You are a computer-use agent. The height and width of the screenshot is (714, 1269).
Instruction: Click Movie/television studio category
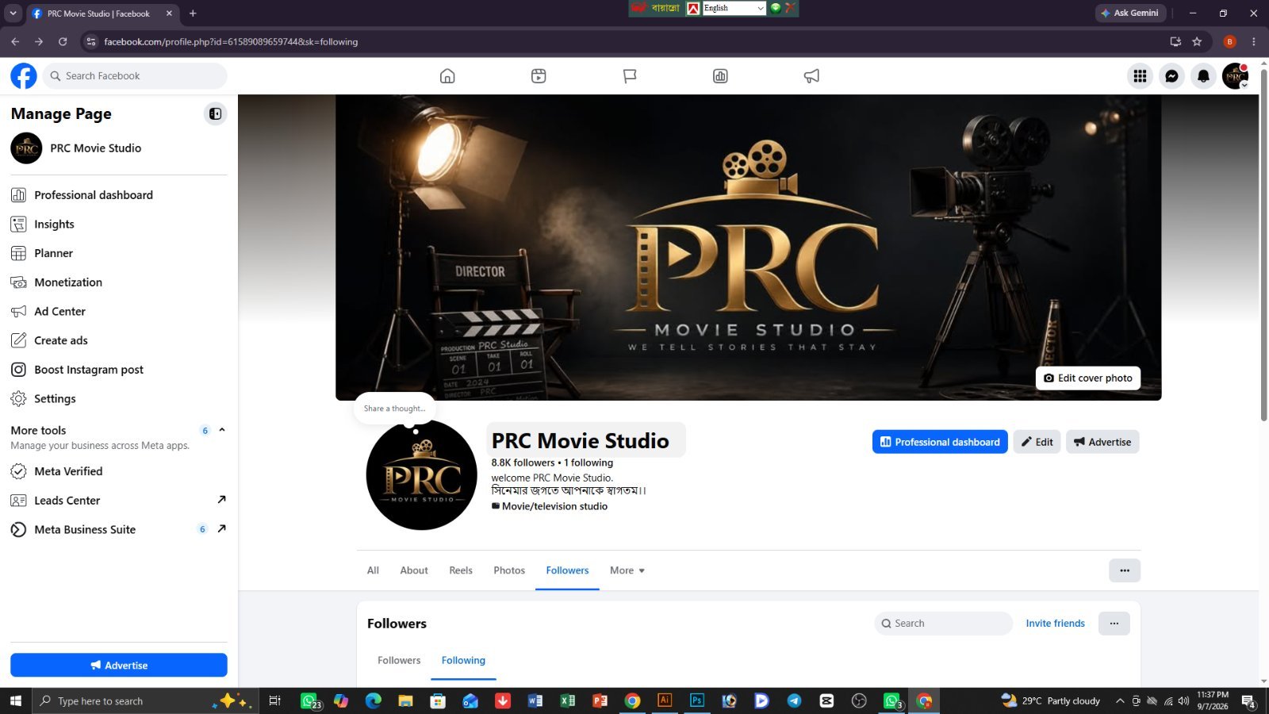point(554,506)
